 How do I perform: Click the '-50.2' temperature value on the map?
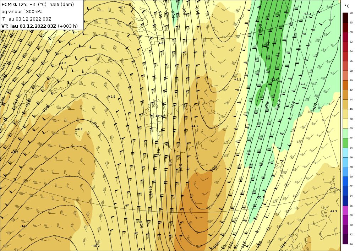(x=301, y=84)
